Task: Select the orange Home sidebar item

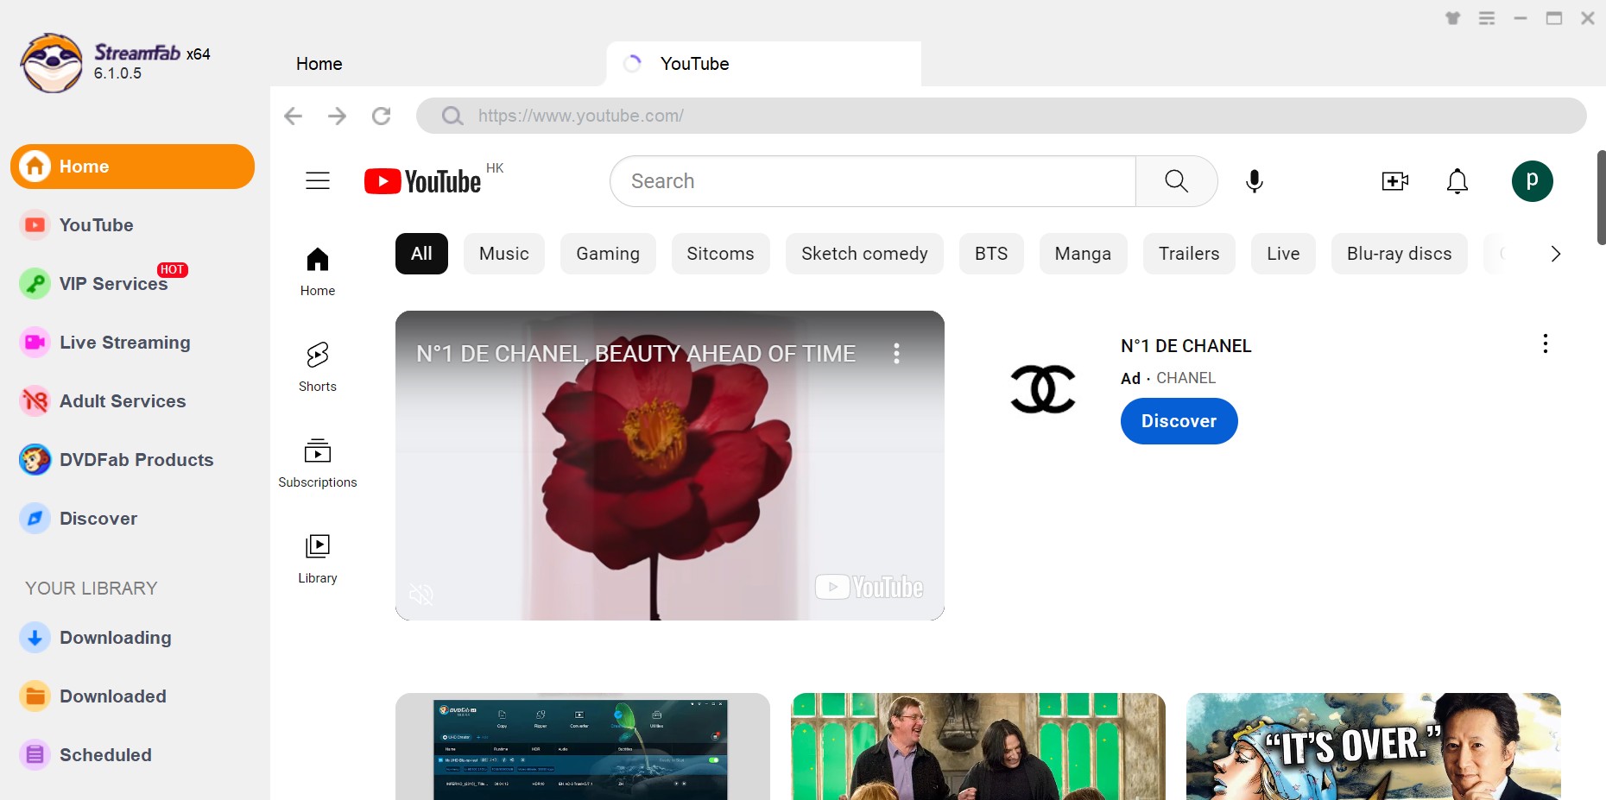Action: point(132,167)
